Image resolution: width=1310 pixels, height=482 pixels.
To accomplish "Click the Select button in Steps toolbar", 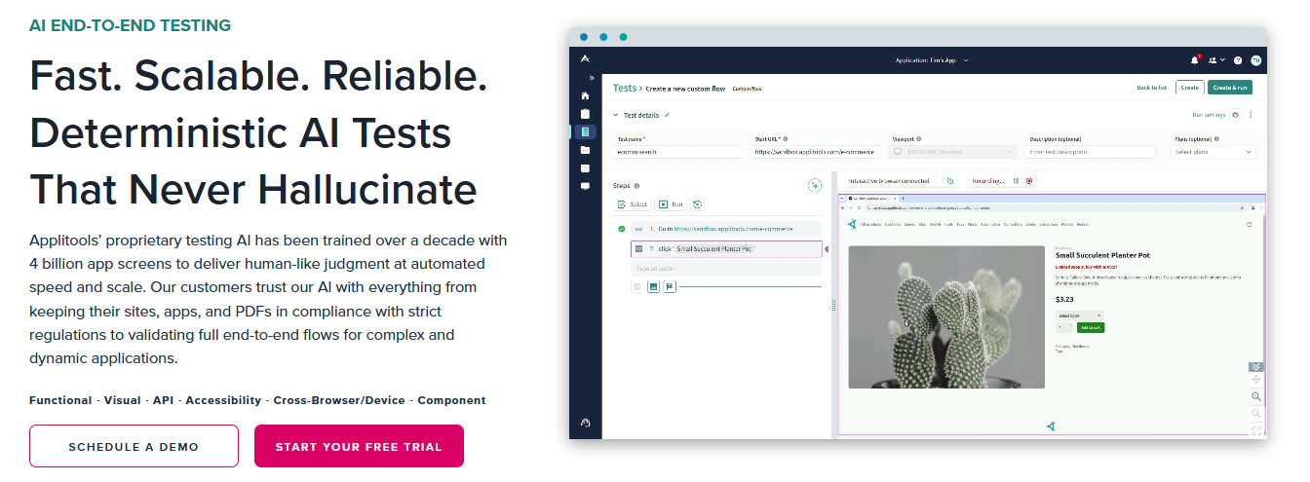I will click(633, 204).
